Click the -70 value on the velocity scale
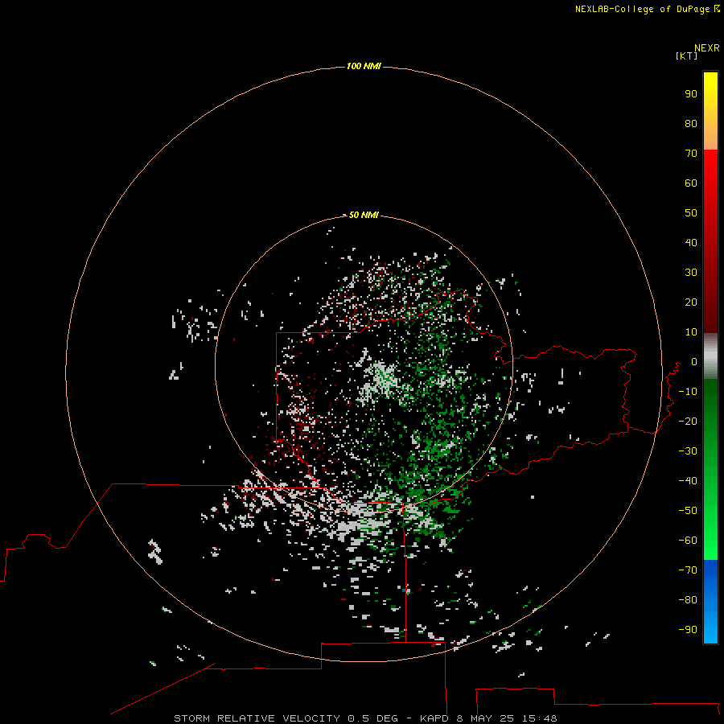Image resolution: width=724 pixels, height=724 pixels. click(x=688, y=570)
